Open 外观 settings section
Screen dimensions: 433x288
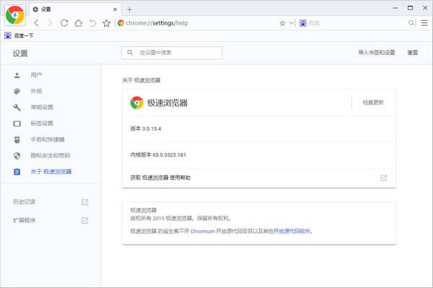tap(51, 91)
